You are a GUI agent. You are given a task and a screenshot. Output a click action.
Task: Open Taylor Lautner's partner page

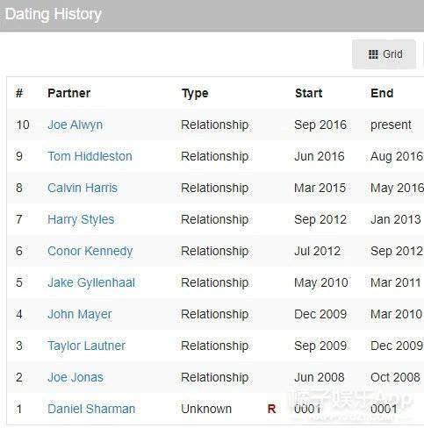(87, 346)
